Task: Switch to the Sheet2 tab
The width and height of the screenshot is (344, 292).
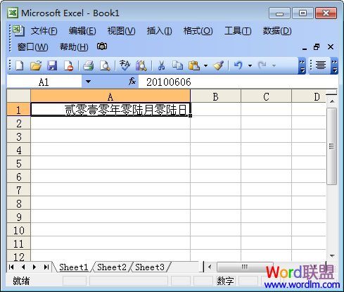Action: (112, 267)
